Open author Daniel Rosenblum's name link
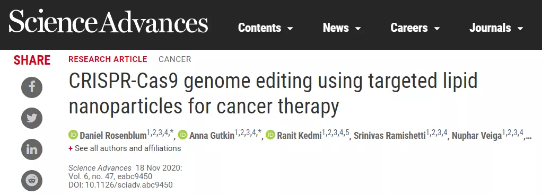Viewport: 542px width, 195px height. point(113,136)
